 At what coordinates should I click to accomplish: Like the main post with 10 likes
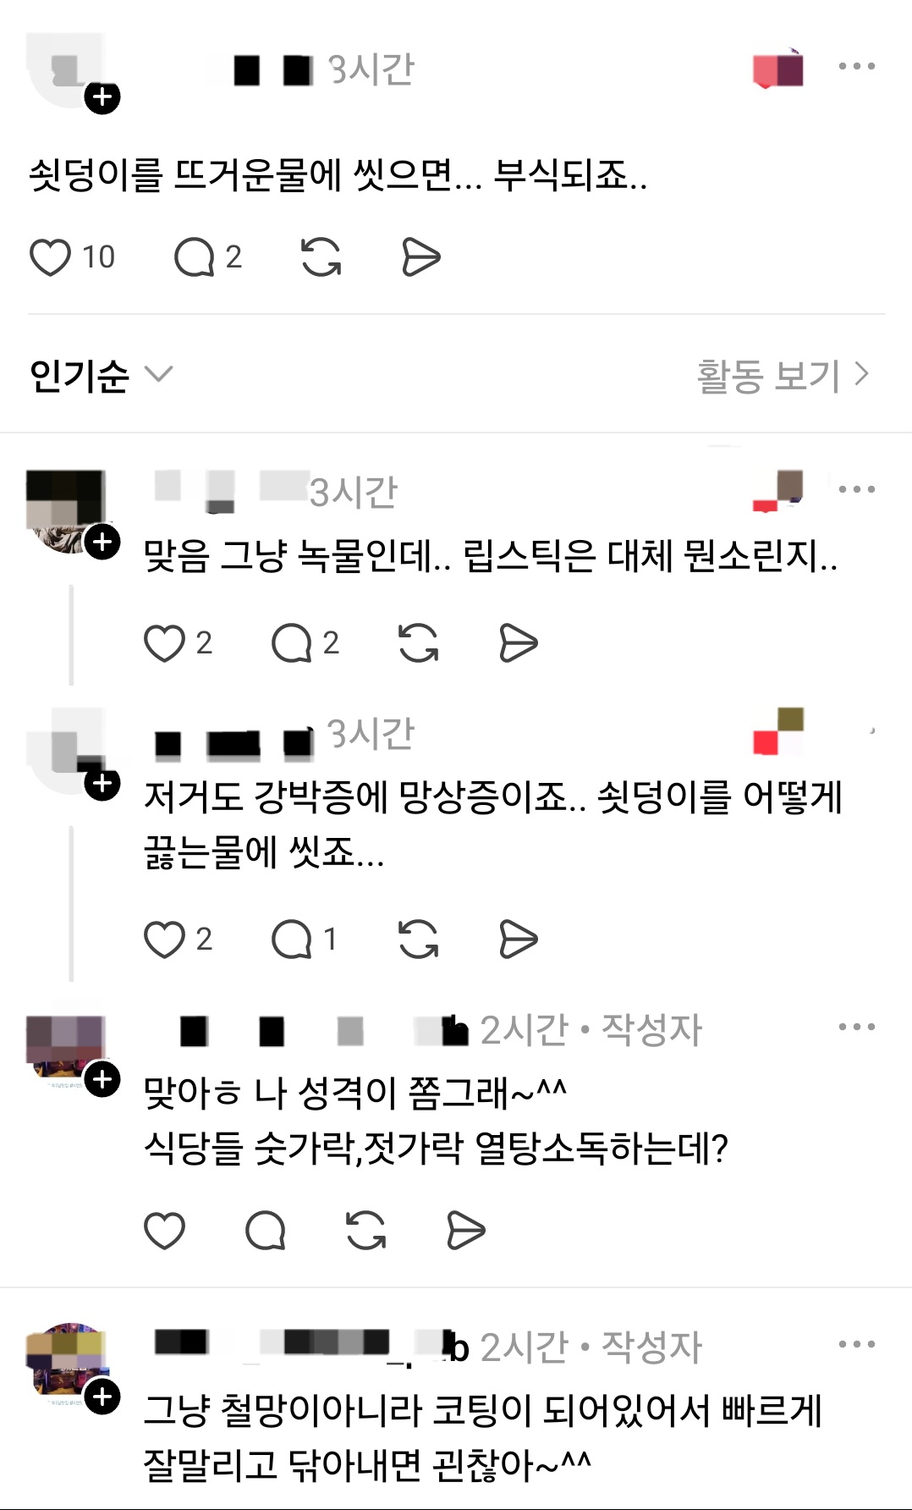tap(51, 257)
